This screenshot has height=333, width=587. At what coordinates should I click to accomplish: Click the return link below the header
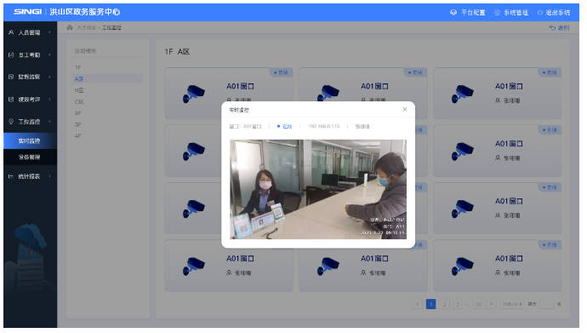[x=559, y=28]
